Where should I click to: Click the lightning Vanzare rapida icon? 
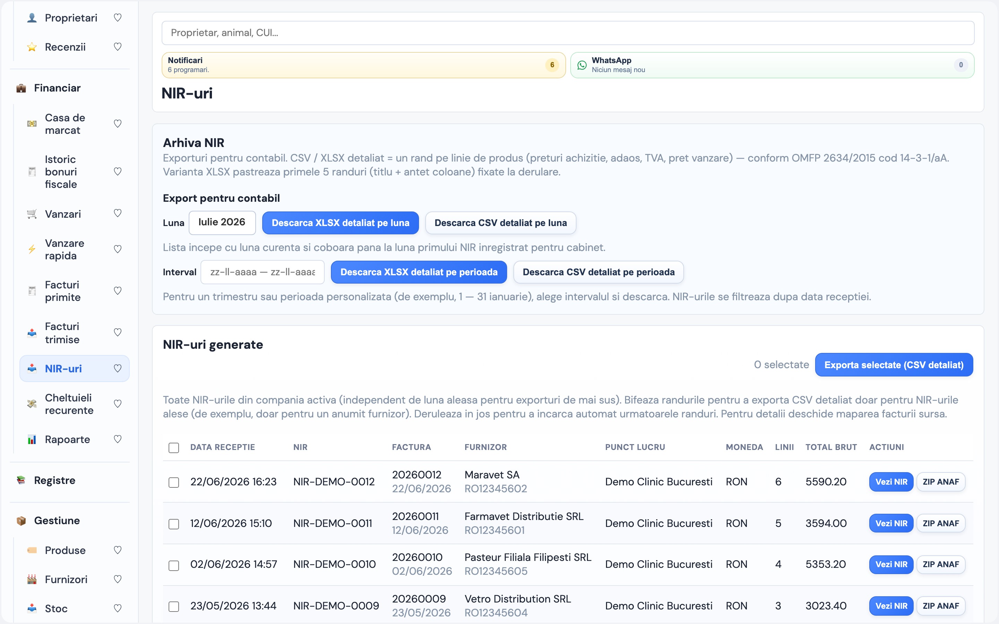point(32,249)
